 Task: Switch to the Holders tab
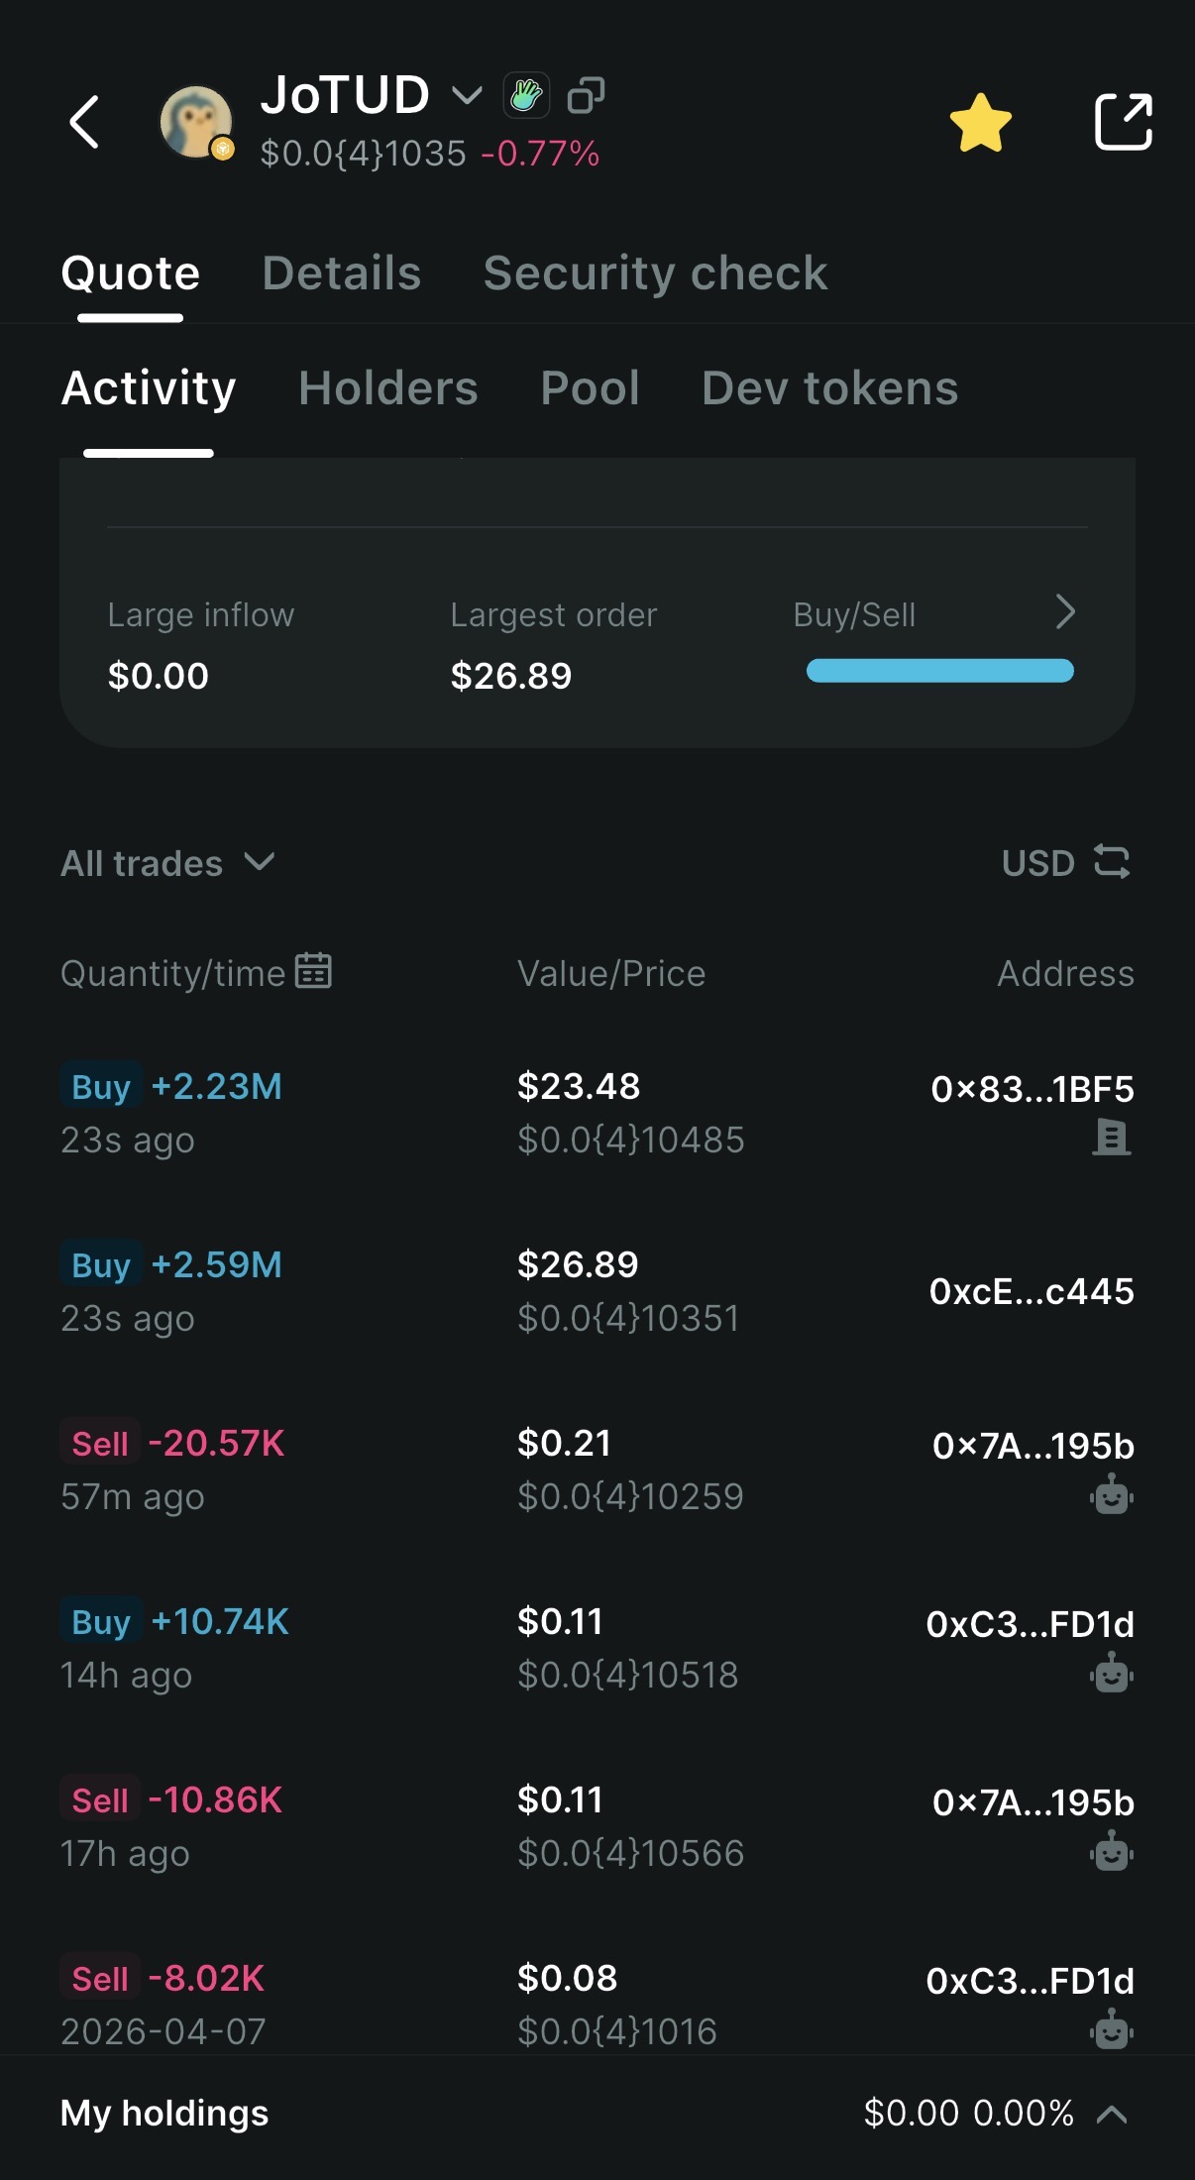pyautogui.click(x=388, y=388)
